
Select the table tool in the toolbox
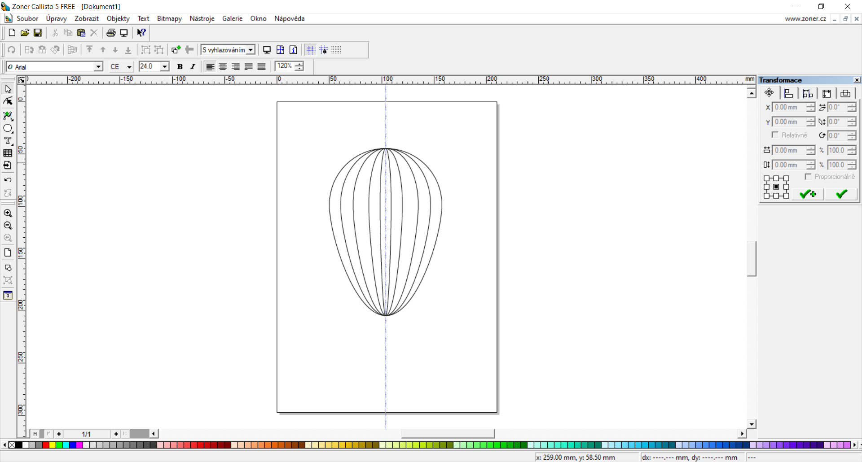(8, 153)
